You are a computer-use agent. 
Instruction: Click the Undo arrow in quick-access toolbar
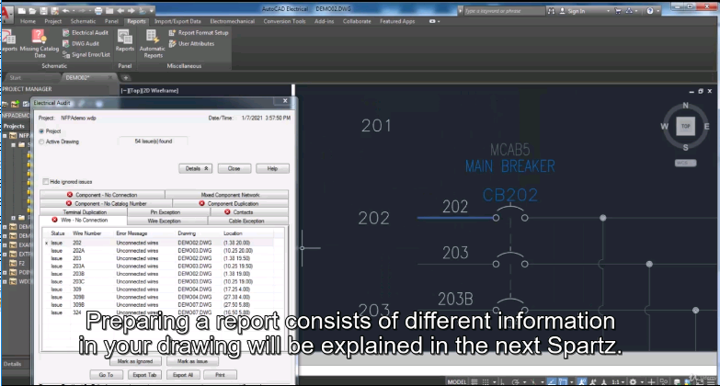click(x=65, y=10)
